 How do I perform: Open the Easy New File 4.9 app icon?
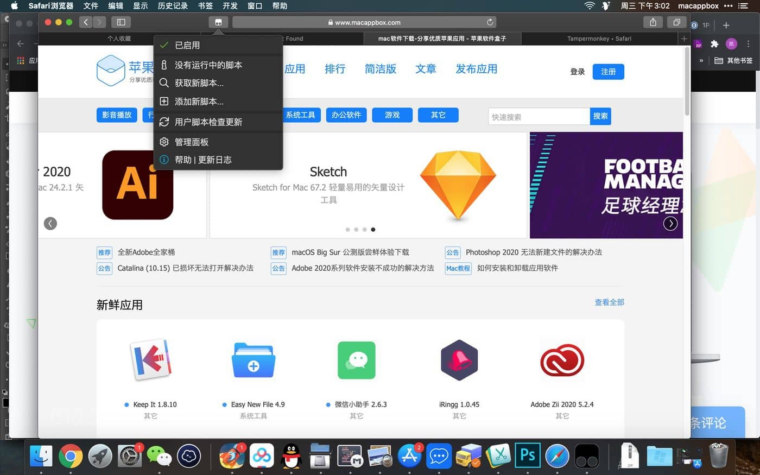[254, 360]
